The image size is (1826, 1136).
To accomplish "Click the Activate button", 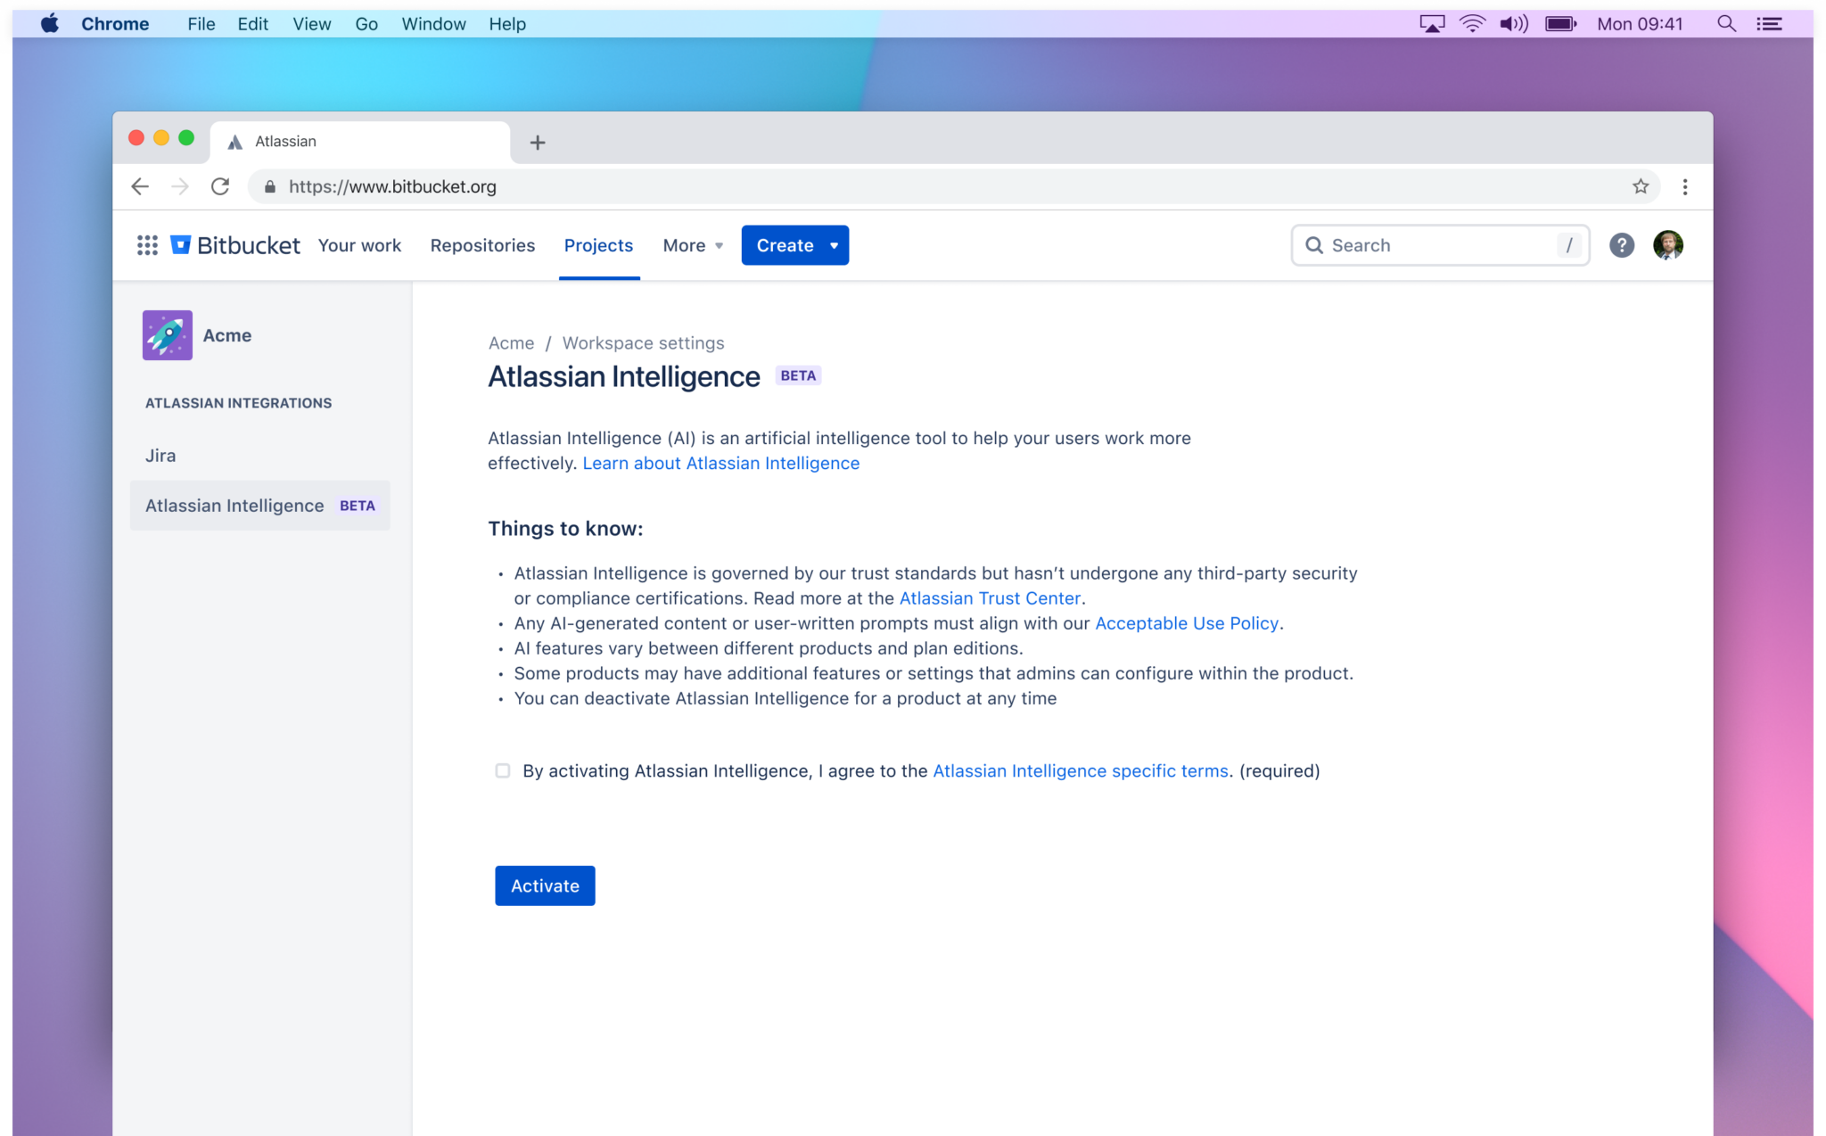I will (545, 885).
